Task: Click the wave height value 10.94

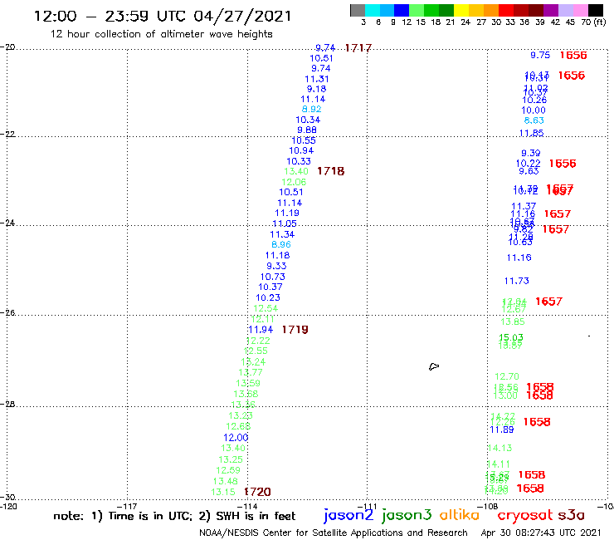Action: click(x=301, y=150)
